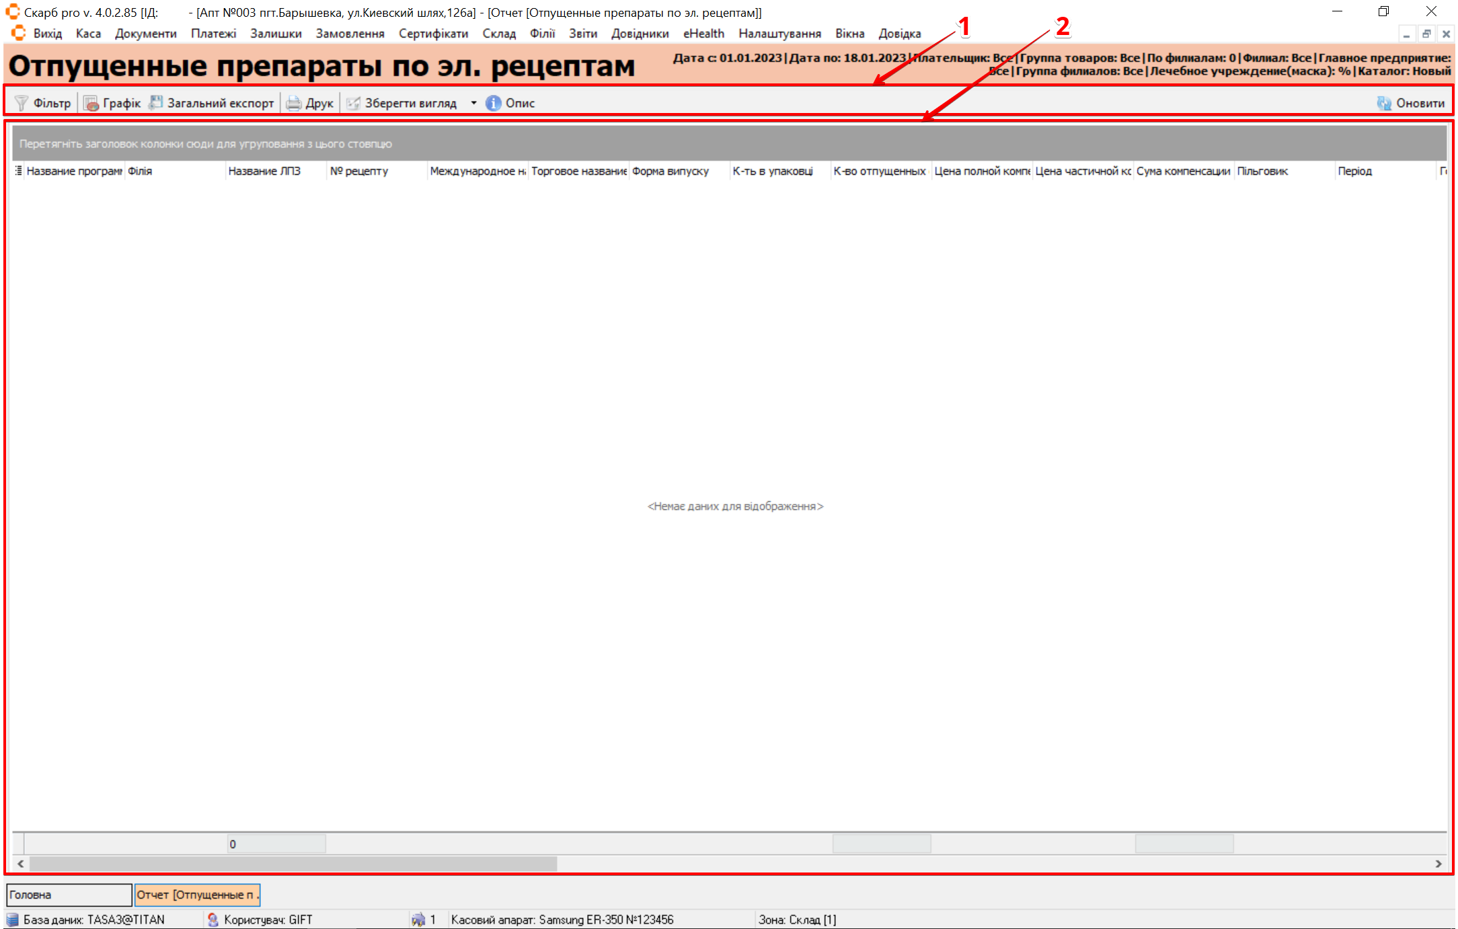The width and height of the screenshot is (1458, 929).
Task: Click the Друк printer icon
Action: click(x=294, y=103)
